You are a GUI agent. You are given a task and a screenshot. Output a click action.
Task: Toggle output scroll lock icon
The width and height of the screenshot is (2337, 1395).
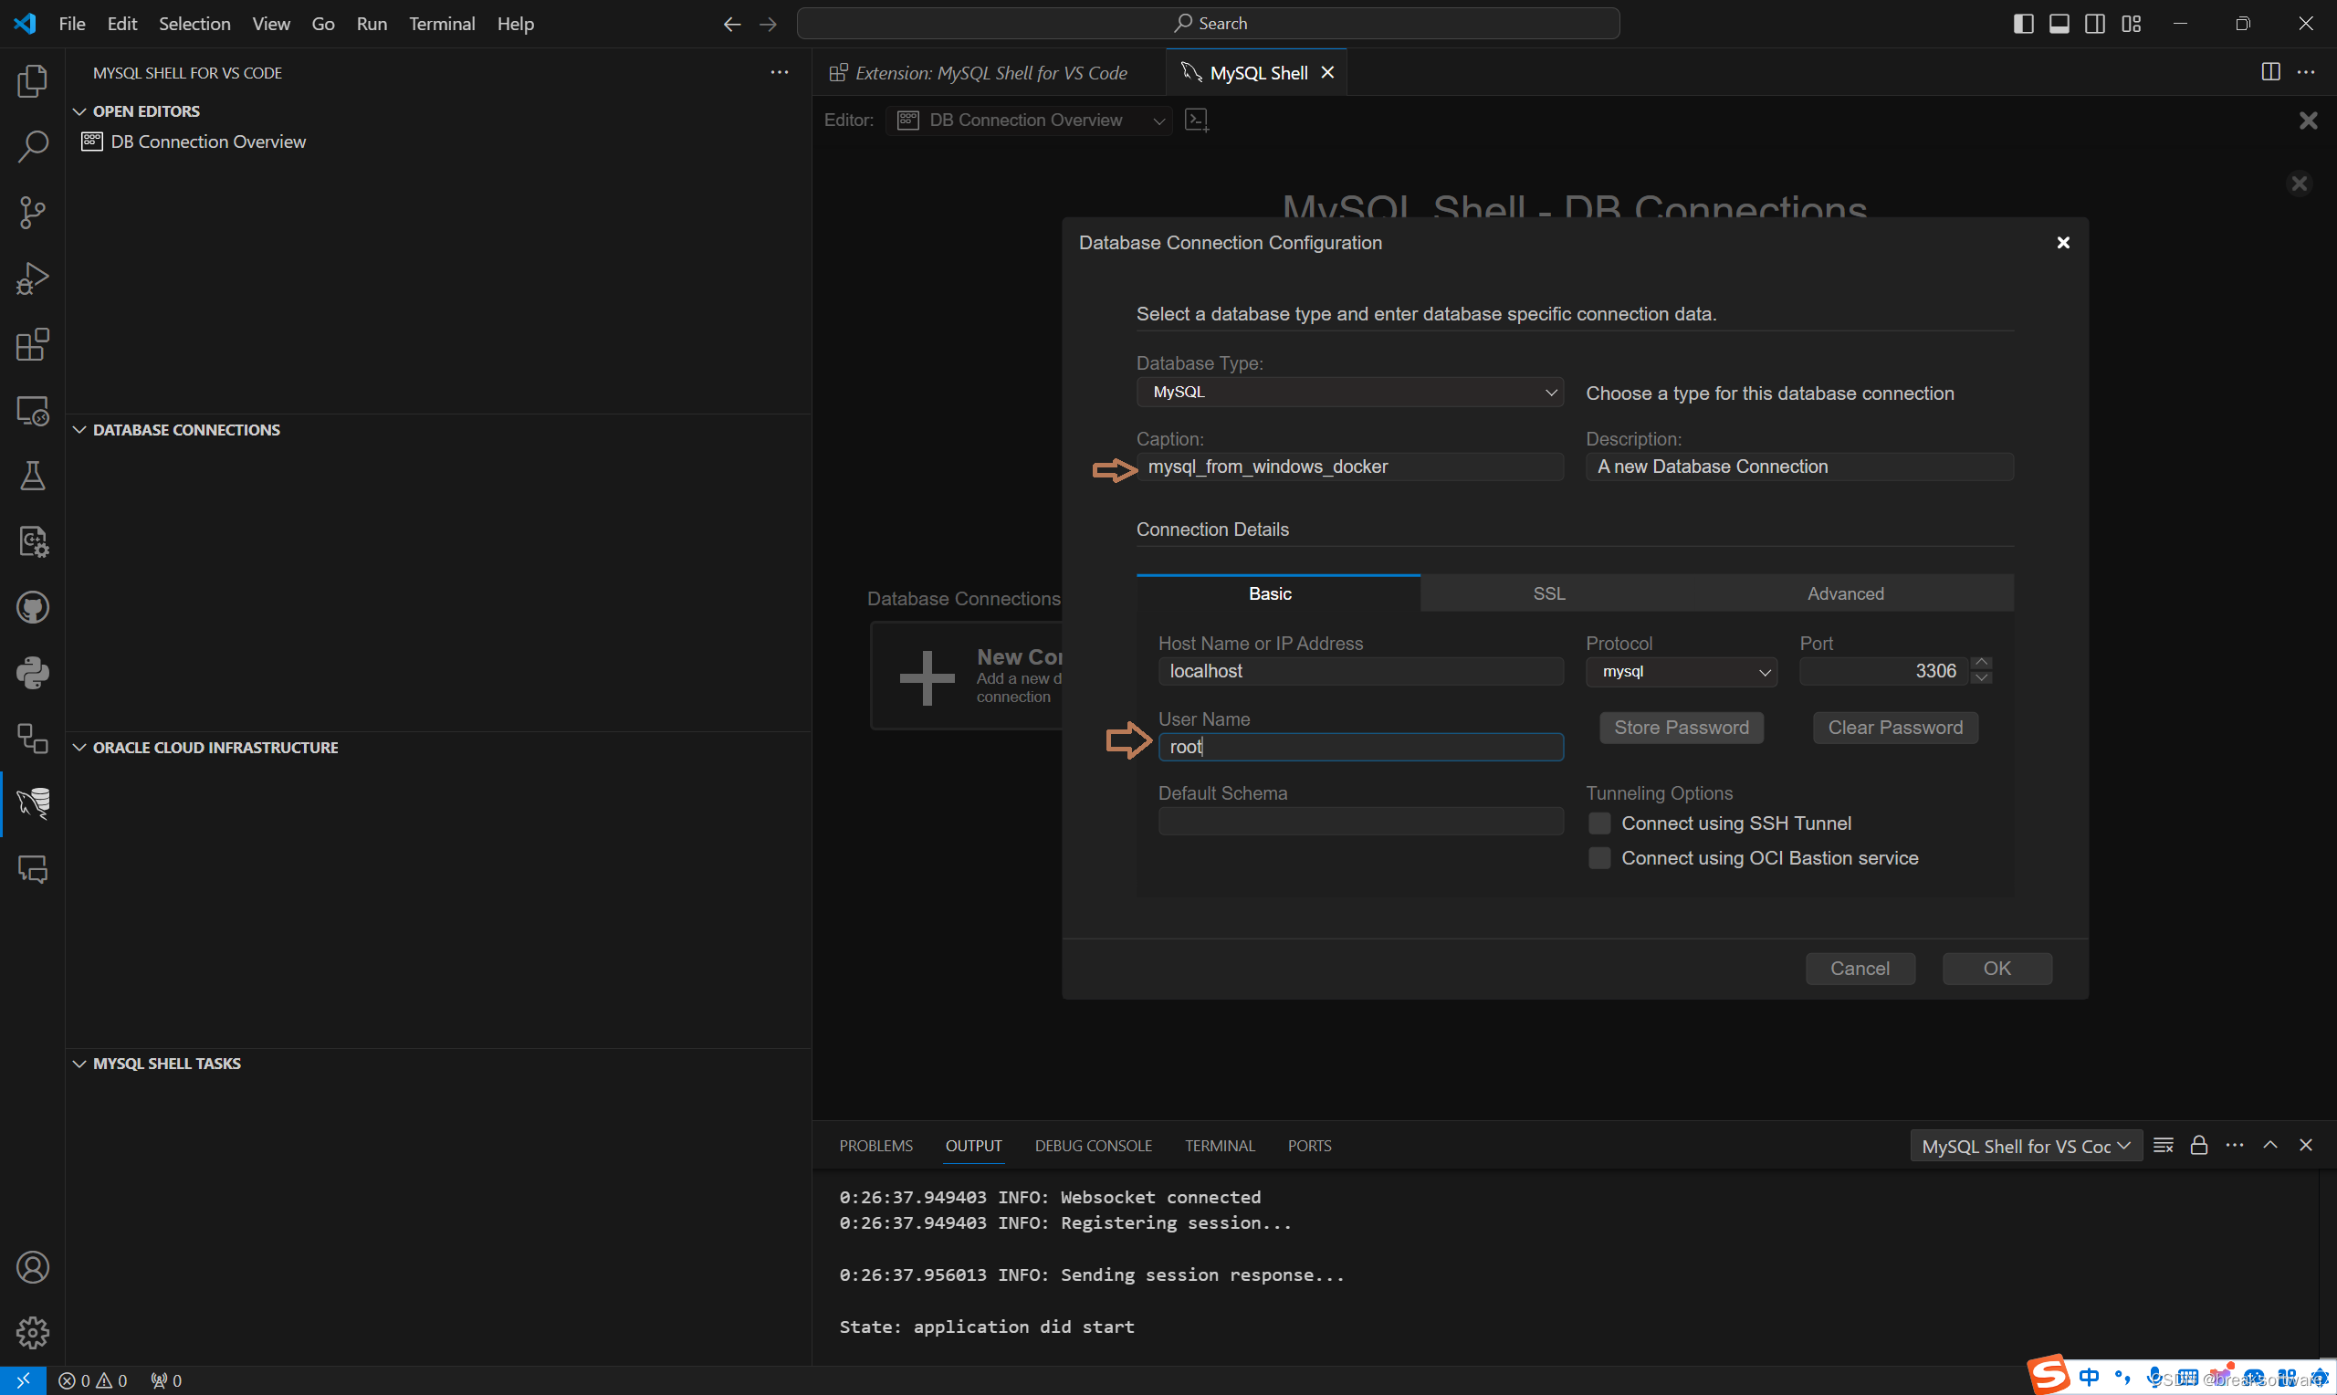(x=2199, y=1145)
